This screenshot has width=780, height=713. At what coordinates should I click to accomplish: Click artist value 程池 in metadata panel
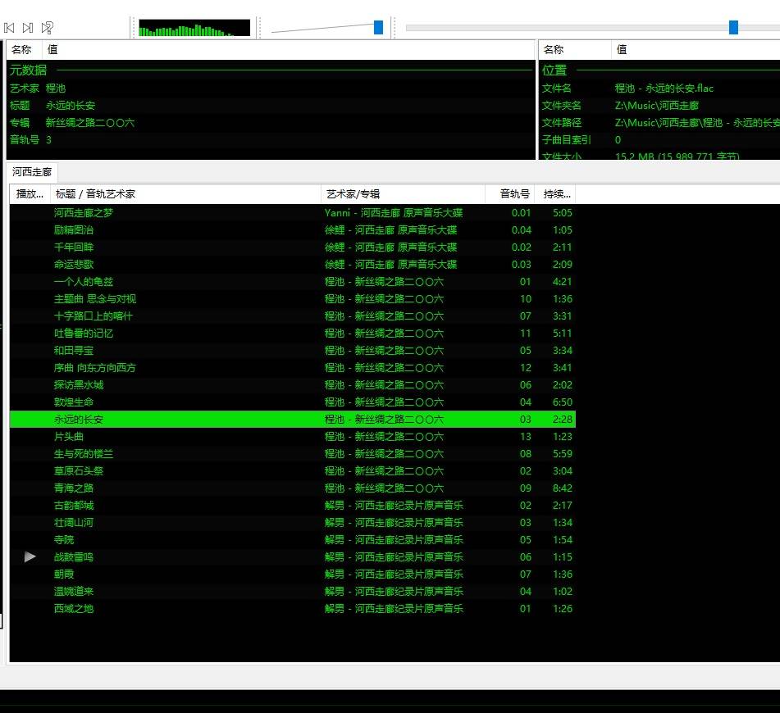click(x=56, y=89)
